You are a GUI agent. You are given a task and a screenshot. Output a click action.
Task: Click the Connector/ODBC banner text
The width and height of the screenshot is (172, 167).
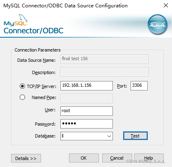[34, 31]
